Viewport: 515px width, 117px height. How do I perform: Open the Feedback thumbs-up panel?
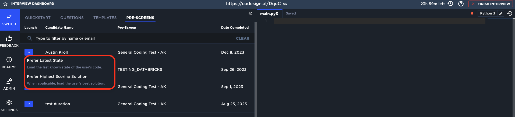click(x=9, y=38)
